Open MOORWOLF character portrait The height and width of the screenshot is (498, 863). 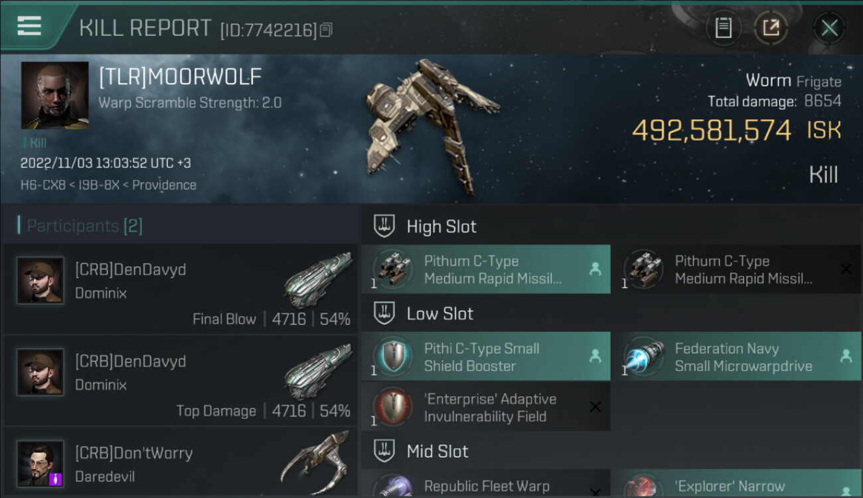coord(54,95)
